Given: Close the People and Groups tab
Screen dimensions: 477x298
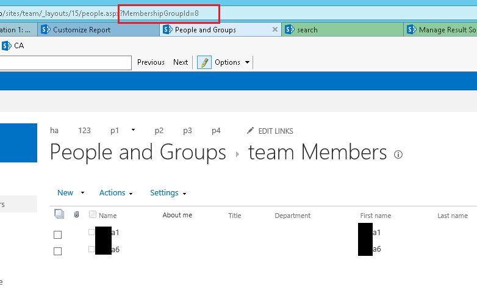Looking at the screenshot, I should pos(274,29).
